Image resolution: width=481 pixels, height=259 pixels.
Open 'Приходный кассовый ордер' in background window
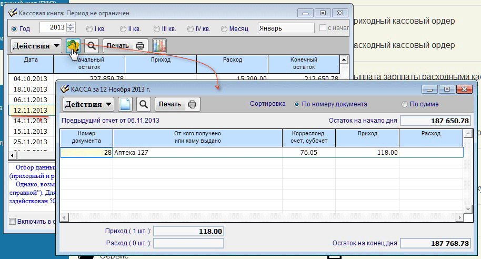pos(404,21)
